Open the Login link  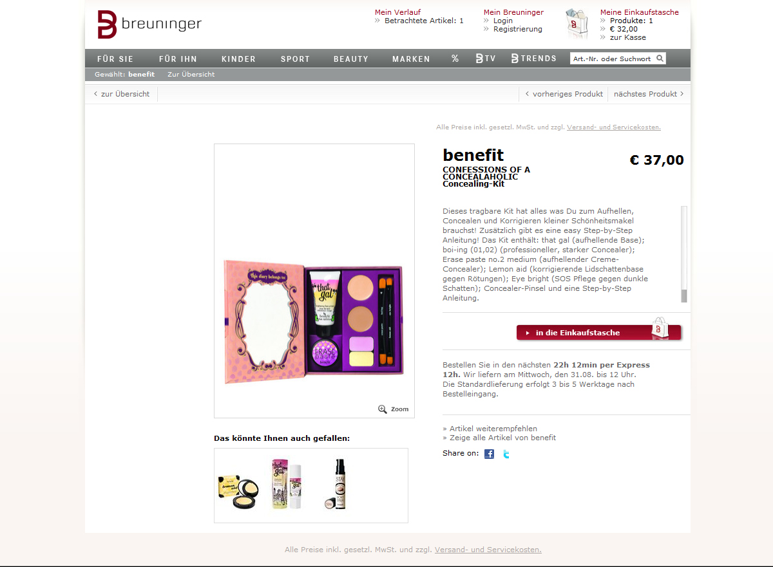503,21
